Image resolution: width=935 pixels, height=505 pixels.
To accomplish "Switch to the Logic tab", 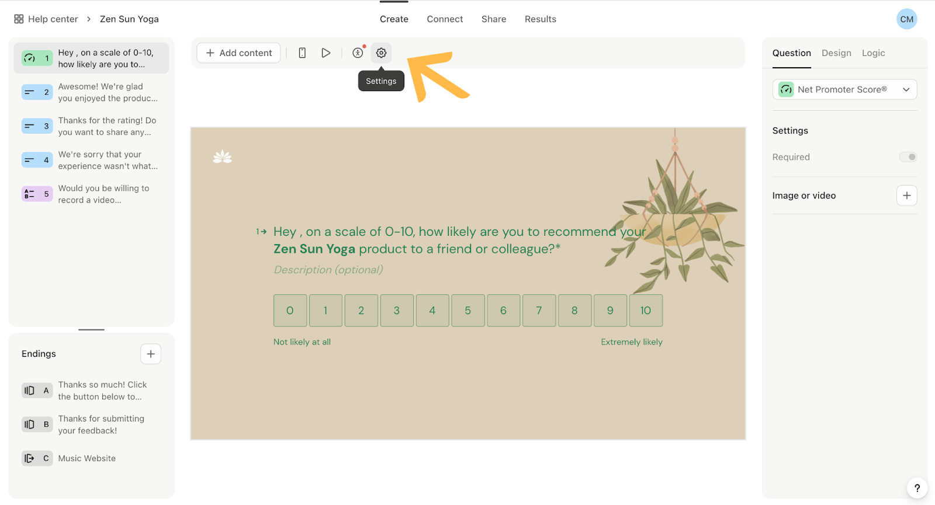I will [x=873, y=53].
